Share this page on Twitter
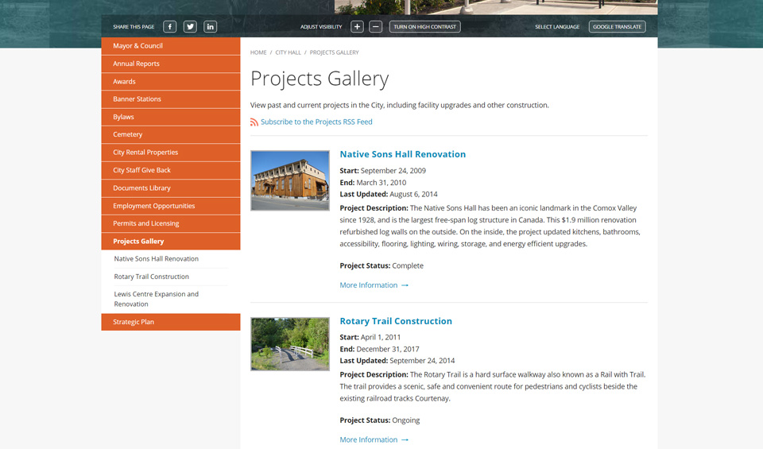The height and width of the screenshot is (449, 763). [x=190, y=26]
